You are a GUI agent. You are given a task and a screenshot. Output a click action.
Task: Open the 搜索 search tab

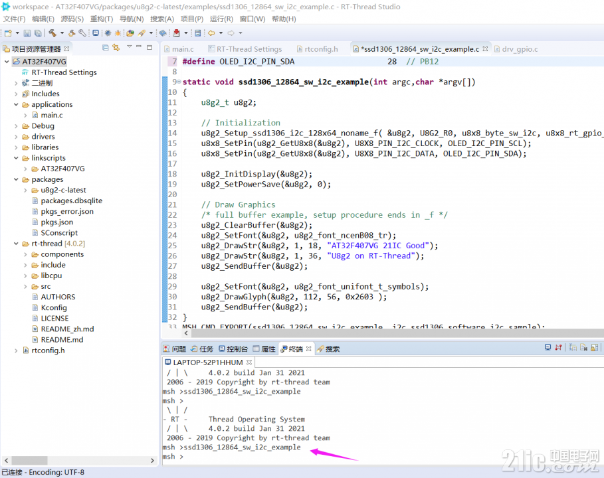pos(328,349)
